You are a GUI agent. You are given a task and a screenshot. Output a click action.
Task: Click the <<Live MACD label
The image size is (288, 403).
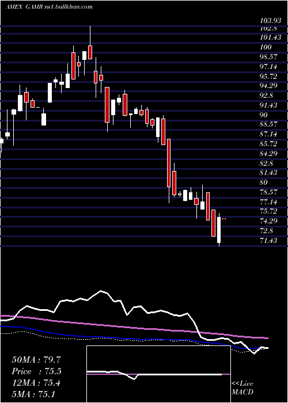242,388
